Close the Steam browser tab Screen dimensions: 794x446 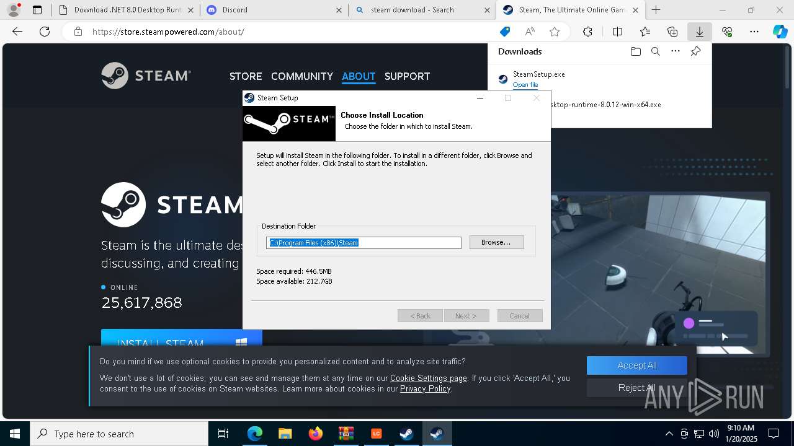coord(636,10)
